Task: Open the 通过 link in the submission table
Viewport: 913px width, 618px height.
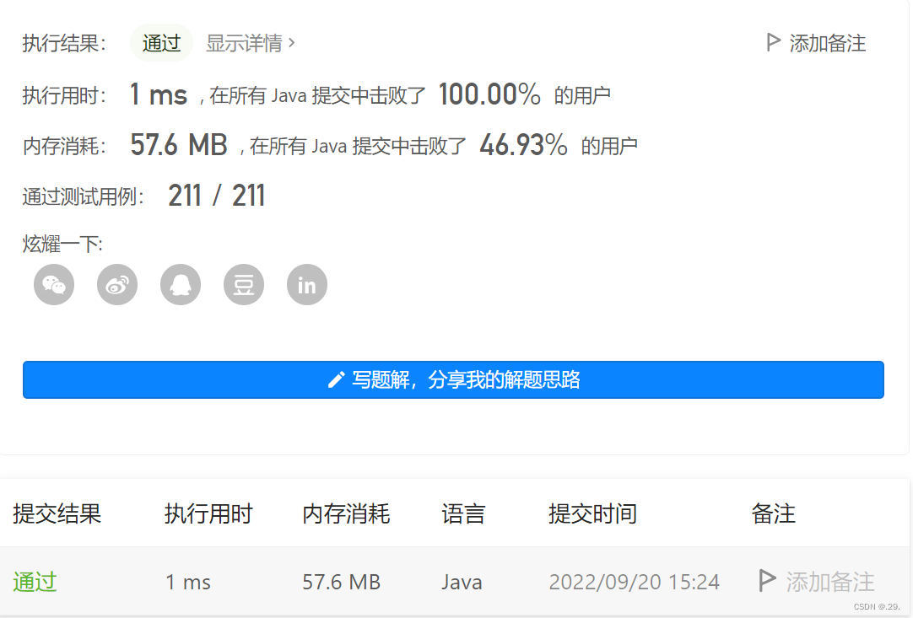Action: 35,581
